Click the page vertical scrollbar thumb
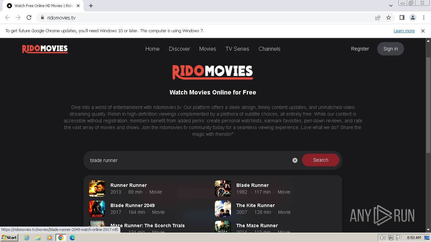This screenshot has width=431, height=242. [428, 105]
